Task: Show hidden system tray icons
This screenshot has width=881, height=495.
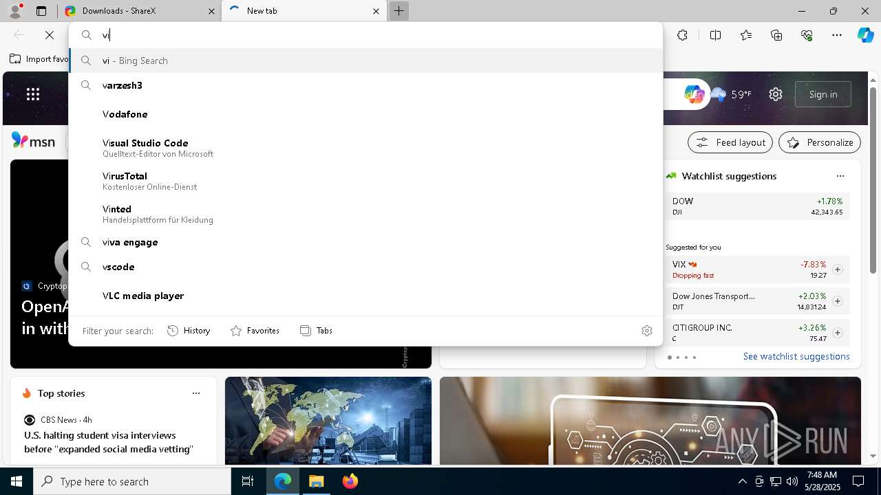Action: (x=742, y=481)
